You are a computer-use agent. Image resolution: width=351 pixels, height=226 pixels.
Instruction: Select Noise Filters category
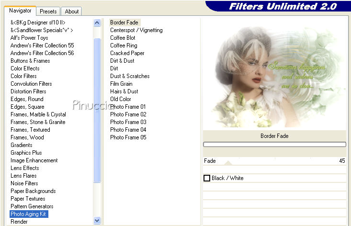coord(24,183)
